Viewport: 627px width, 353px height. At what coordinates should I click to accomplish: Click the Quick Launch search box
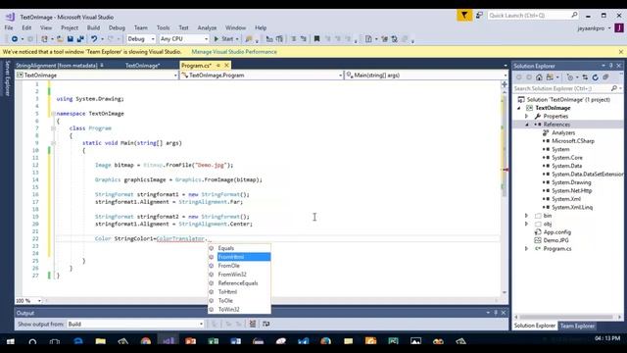(533, 16)
